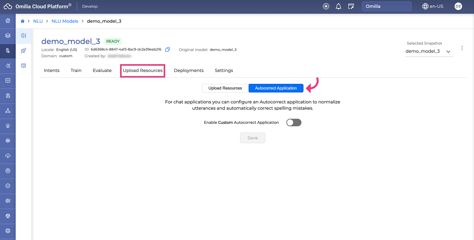Open the cloud download sidebar icon
This screenshot has height=240, width=474.
coord(8,156)
